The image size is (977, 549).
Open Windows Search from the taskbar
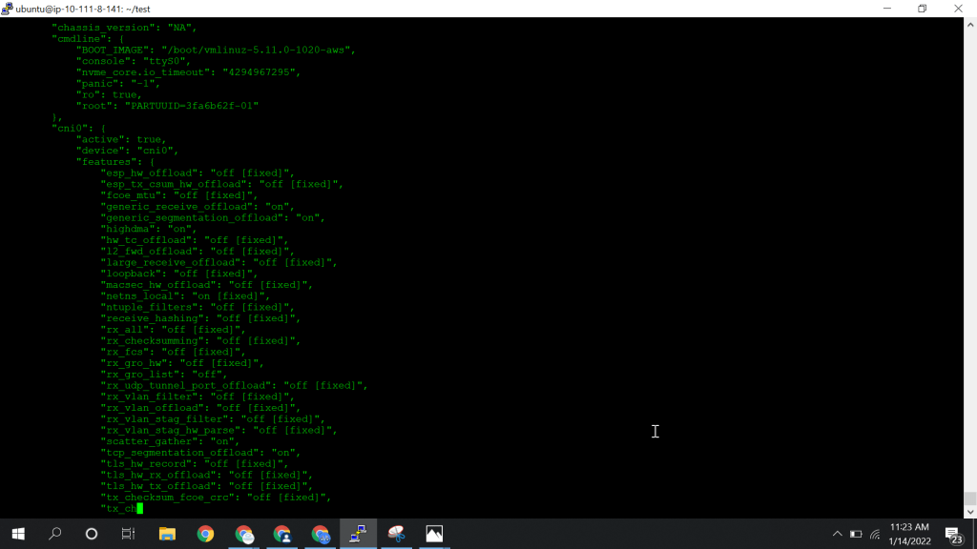click(x=53, y=535)
